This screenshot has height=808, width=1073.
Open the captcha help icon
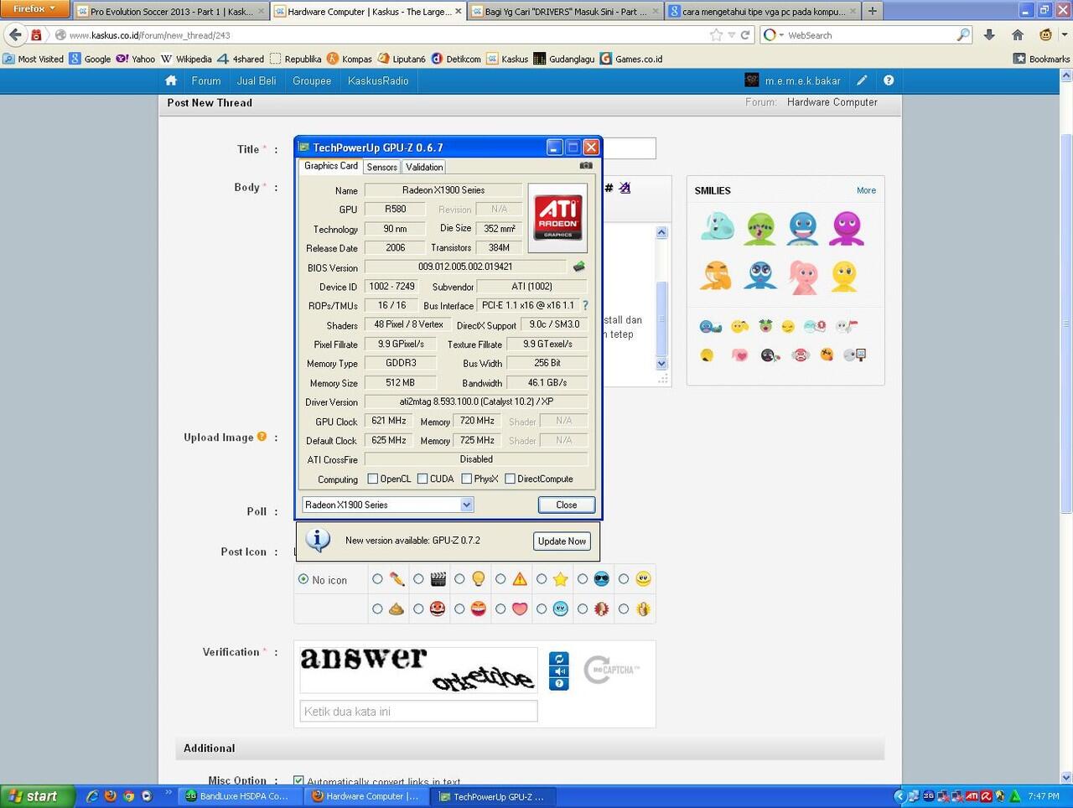point(559,684)
